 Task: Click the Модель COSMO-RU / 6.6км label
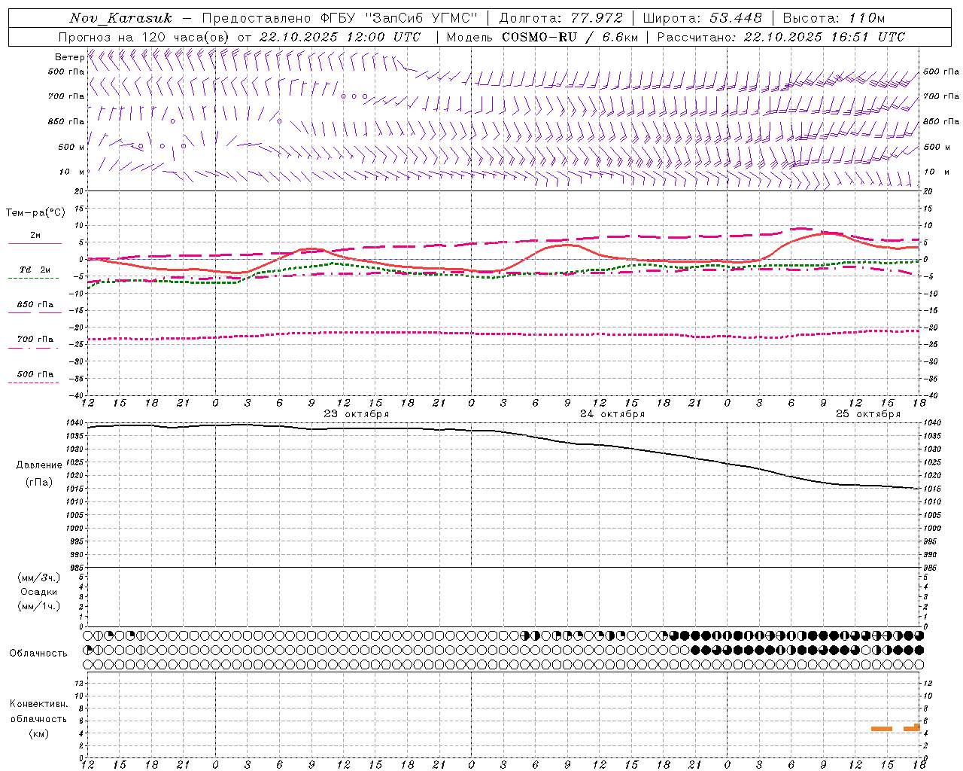542,37
